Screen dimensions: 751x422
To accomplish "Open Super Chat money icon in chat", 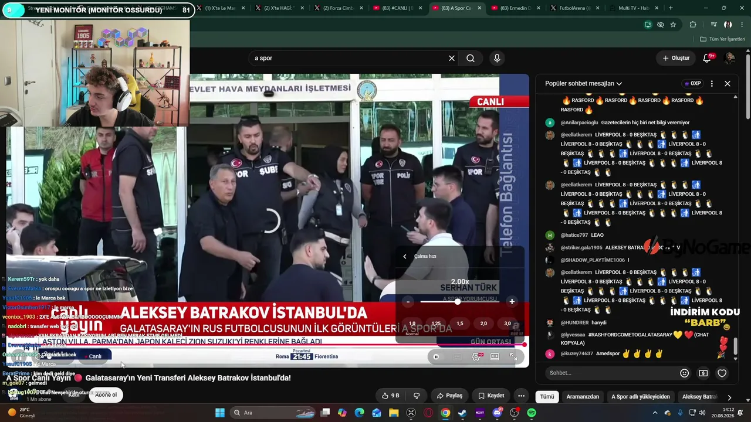I will pyautogui.click(x=703, y=373).
